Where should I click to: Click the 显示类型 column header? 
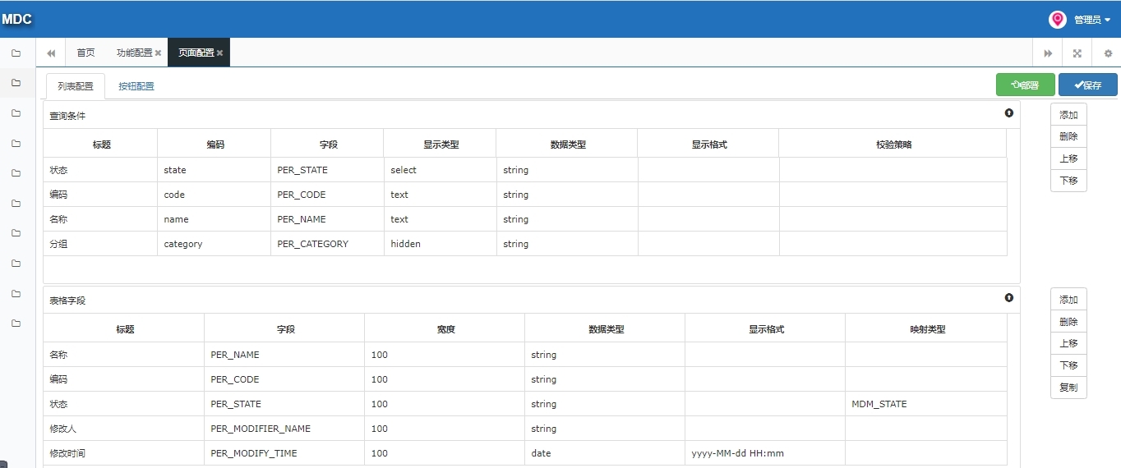coord(441,144)
